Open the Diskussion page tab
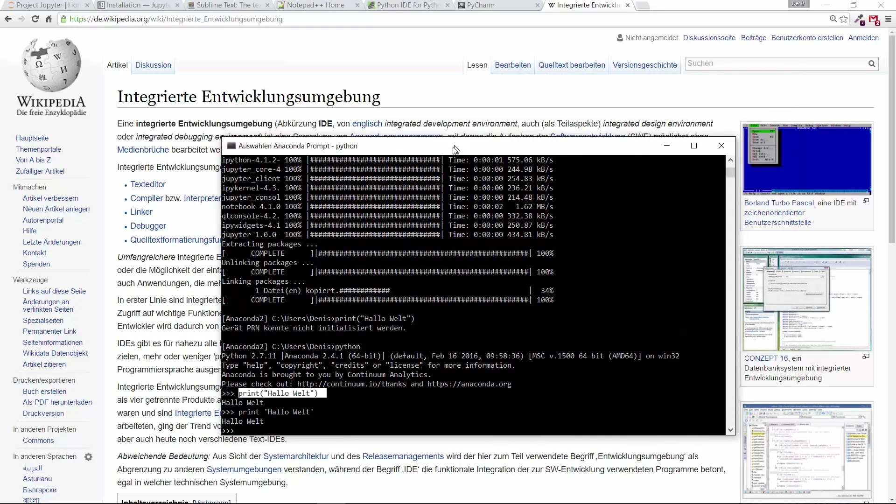896x504 pixels. 153,65
